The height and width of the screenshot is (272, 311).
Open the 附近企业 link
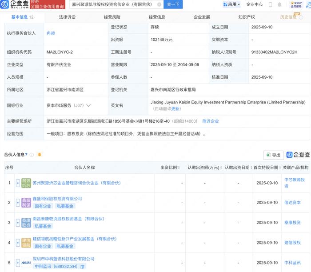pyautogui.click(x=210, y=121)
